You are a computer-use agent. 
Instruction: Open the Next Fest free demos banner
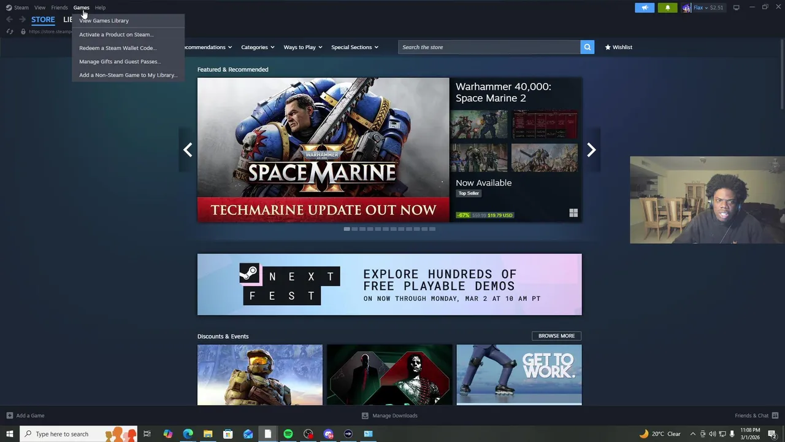[x=389, y=285]
